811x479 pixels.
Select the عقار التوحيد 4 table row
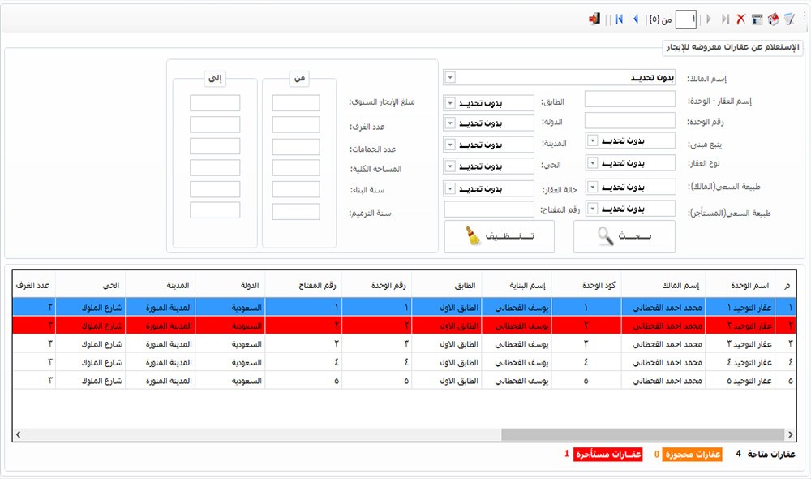tap(405, 362)
